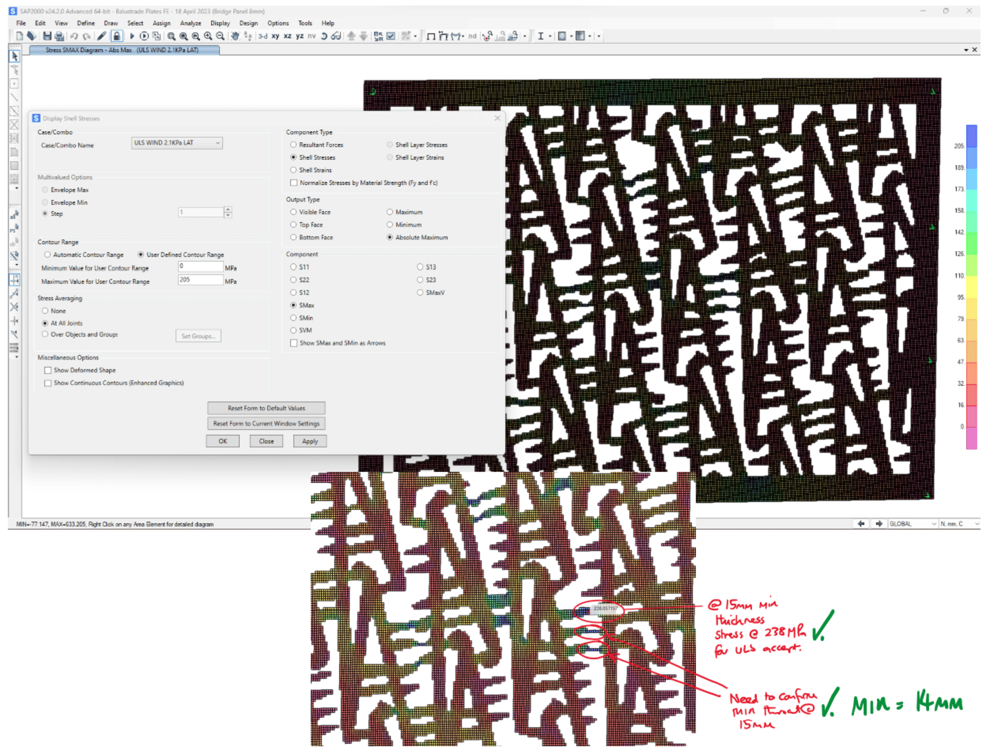Click the Maximum Value contour range field
Screen dimensions: 985x752
coord(200,280)
